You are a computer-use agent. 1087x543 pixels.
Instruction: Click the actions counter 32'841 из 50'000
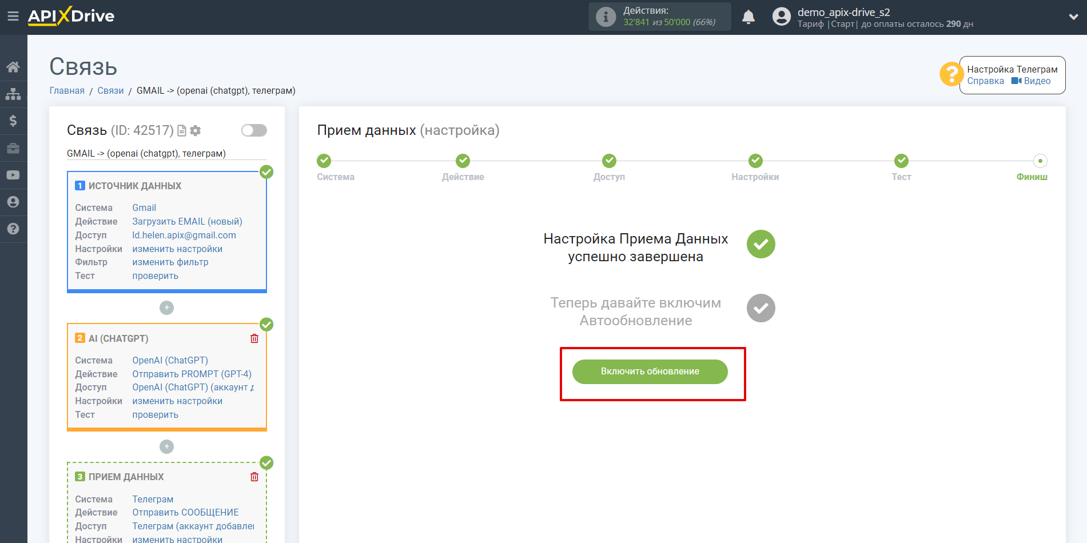pos(670,22)
